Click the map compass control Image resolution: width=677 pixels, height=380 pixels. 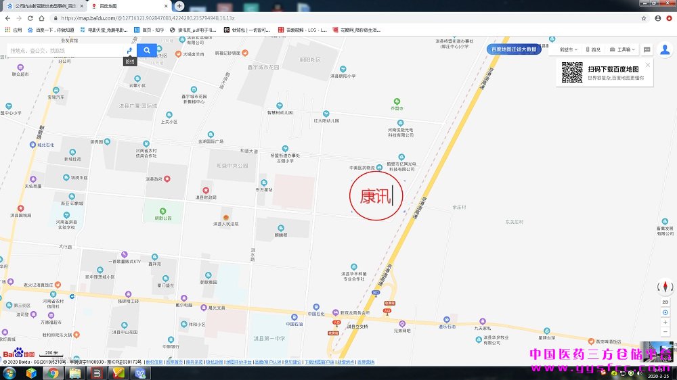pyautogui.click(x=665, y=287)
